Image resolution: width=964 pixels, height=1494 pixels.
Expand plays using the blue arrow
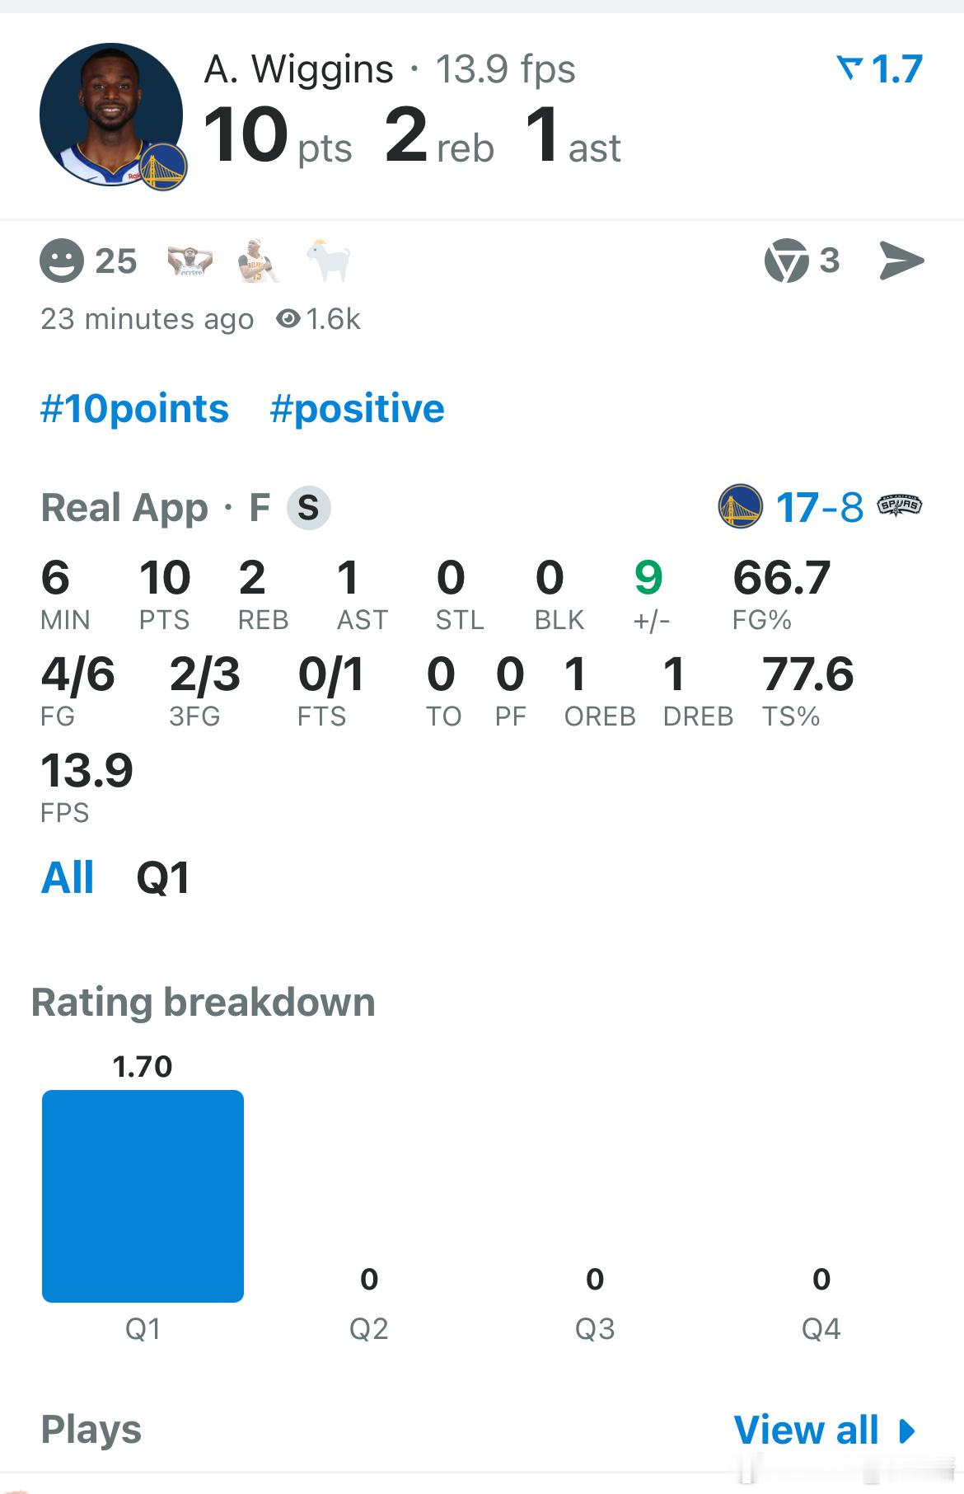[907, 1431]
